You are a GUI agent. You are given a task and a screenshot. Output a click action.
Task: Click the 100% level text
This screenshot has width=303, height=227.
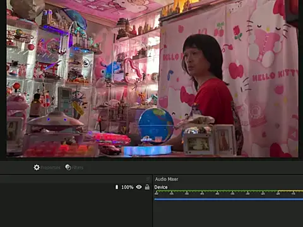(x=128, y=187)
